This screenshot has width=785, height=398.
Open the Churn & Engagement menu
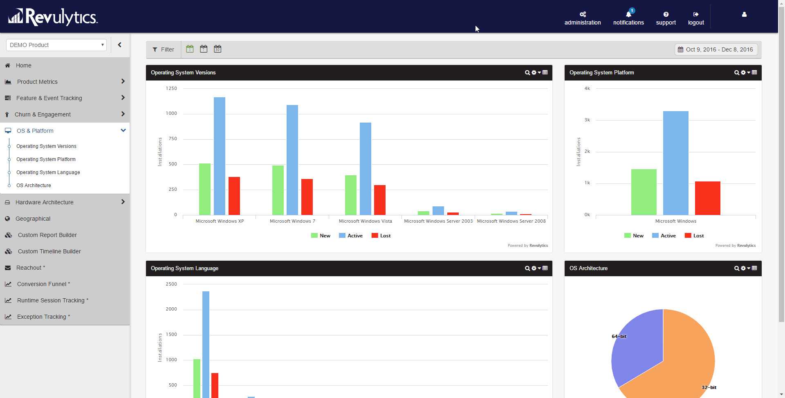click(x=43, y=114)
